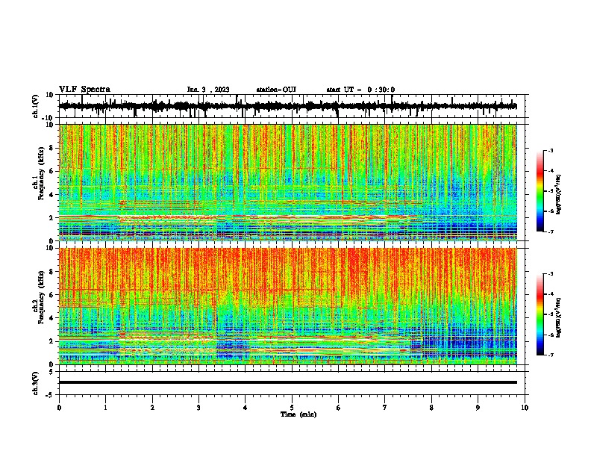Image resolution: width=591 pixels, height=457 pixels.
Task: Click the ch.1 spectrogram color scale bar
Action: point(540,191)
